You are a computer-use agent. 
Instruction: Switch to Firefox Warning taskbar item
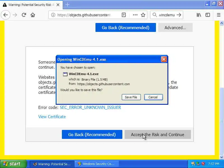pyautogui.click(x=52, y=164)
